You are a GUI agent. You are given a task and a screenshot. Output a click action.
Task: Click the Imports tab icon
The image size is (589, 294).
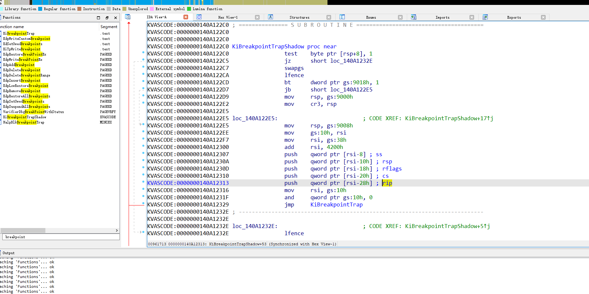coord(413,17)
